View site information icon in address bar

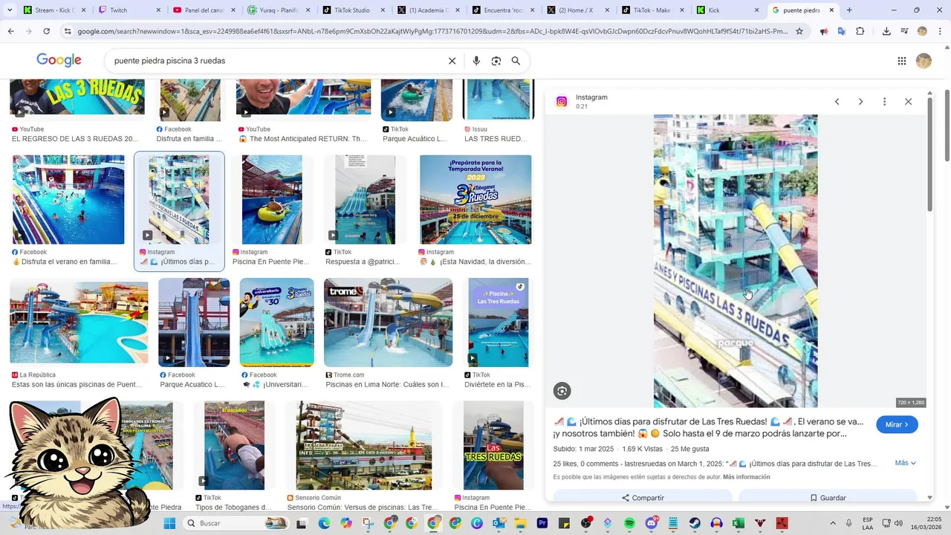click(x=68, y=31)
